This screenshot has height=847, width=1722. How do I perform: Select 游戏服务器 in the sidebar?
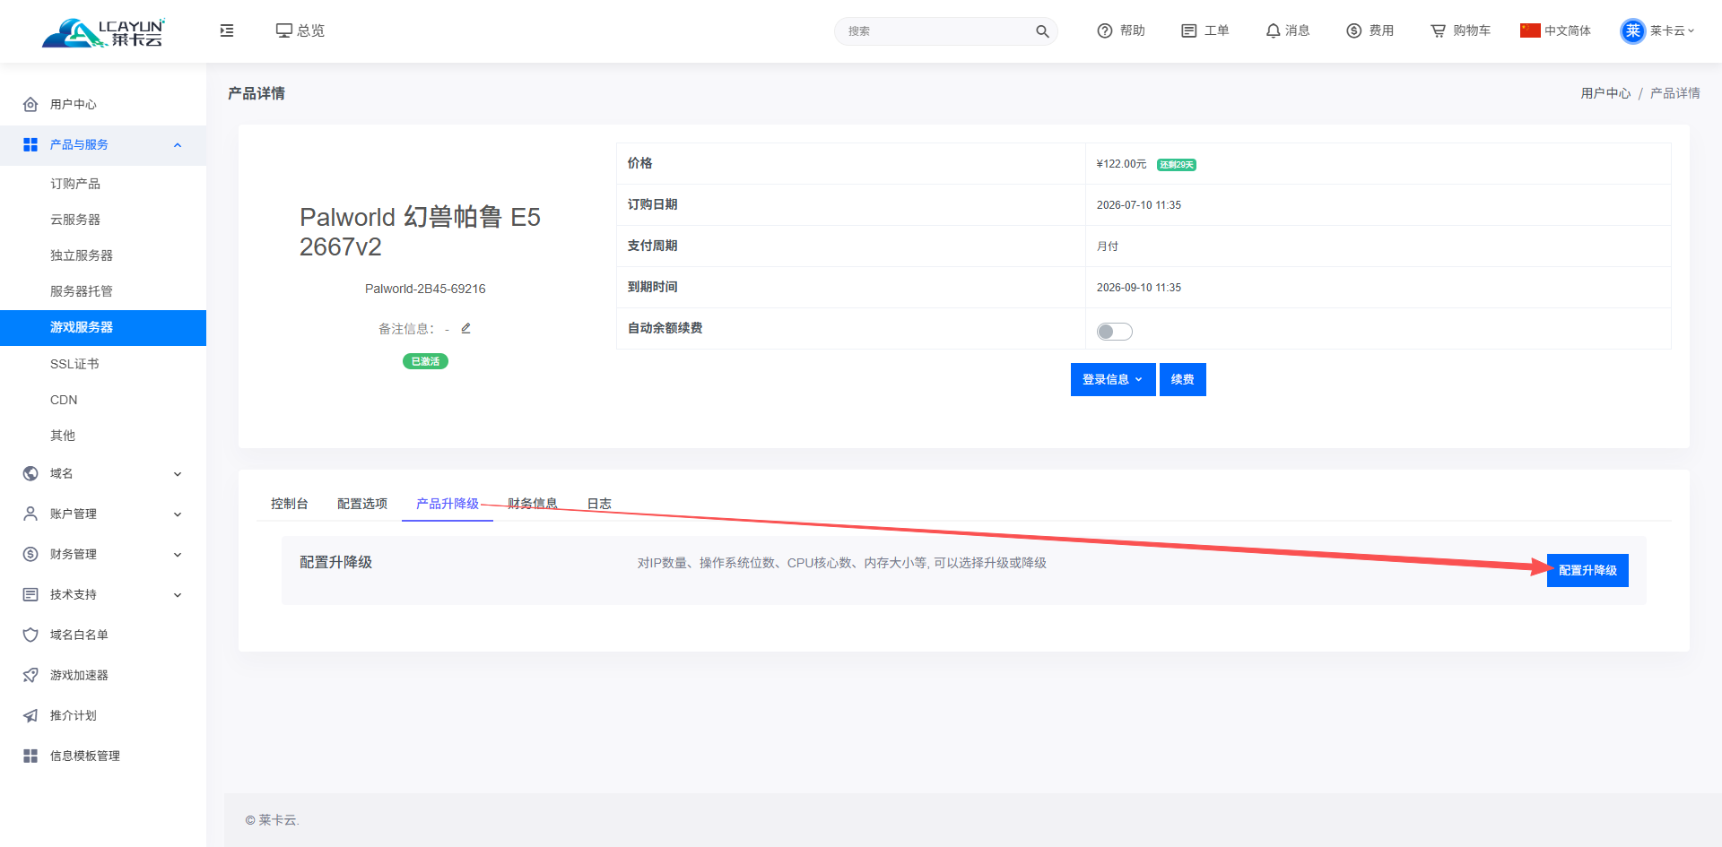[103, 327]
